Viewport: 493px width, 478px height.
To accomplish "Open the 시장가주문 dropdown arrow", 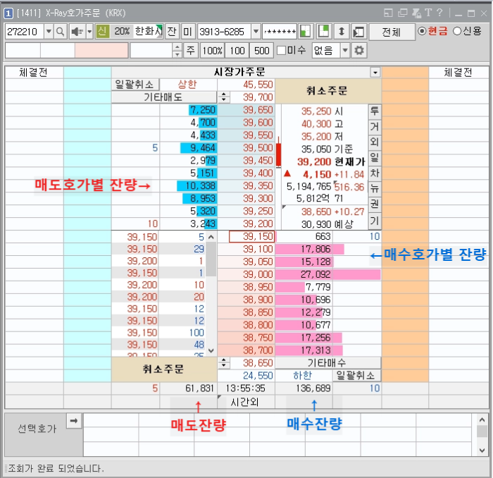I will (375, 73).
